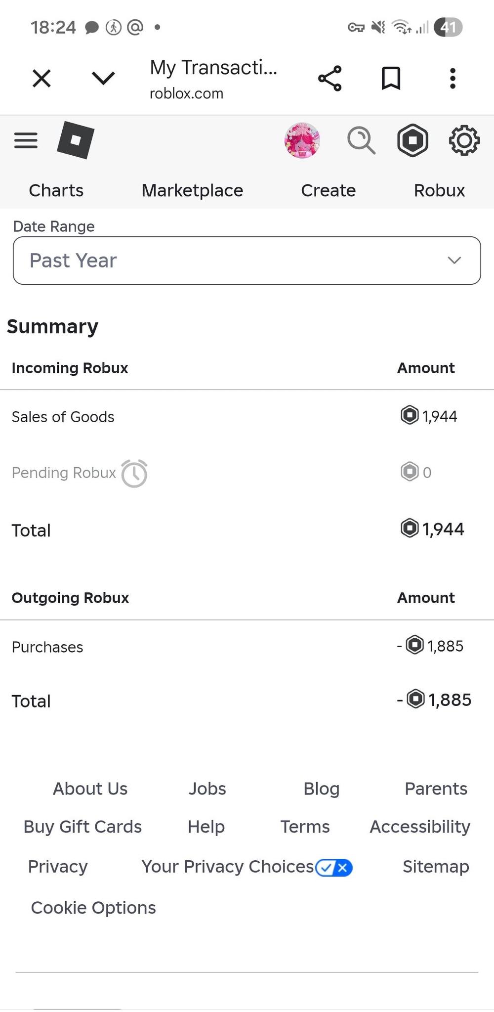Toggle Your Privacy Choices switch icon
494x1012 pixels.
click(x=334, y=867)
